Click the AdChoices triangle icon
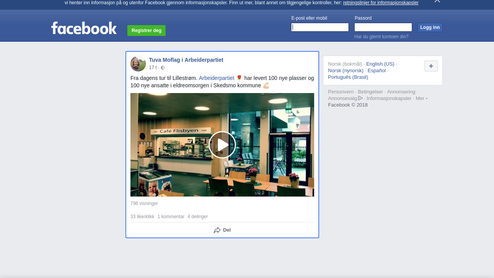Screen dimensions: 494x278 click(360, 98)
